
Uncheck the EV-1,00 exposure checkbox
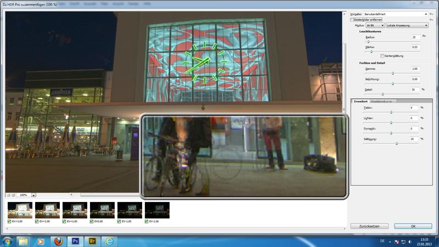(119, 221)
